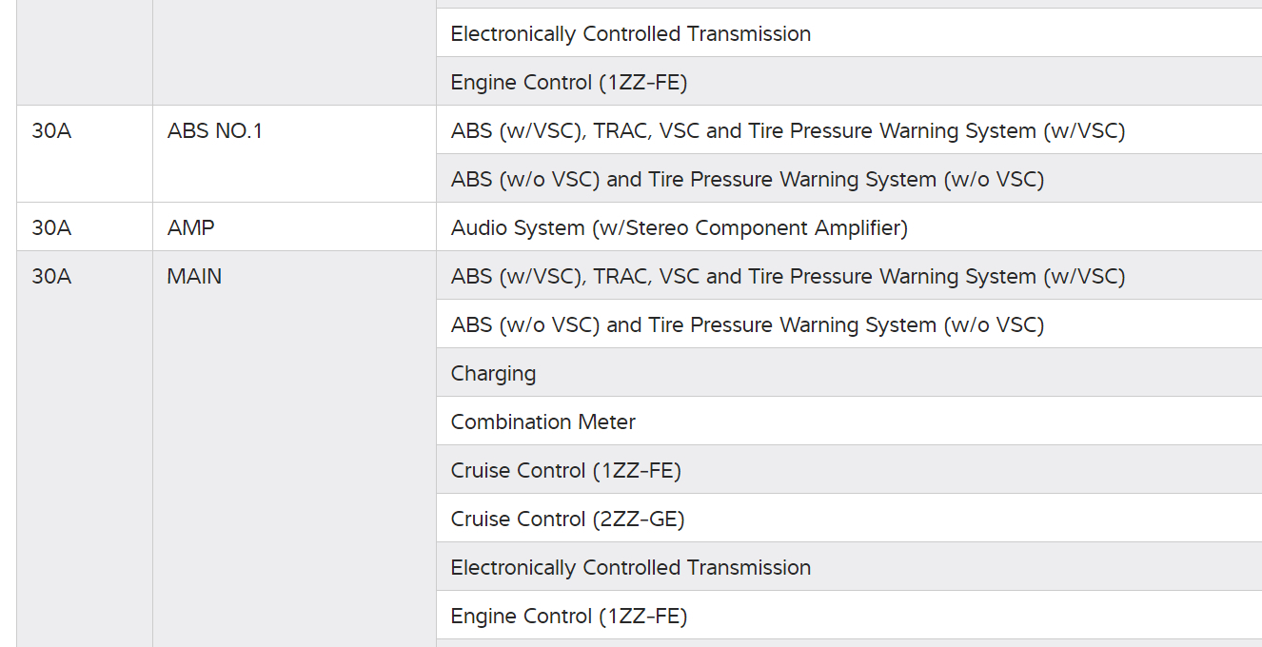Select the AMP fuse name cell
This screenshot has width=1262, height=647.
pos(190,228)
